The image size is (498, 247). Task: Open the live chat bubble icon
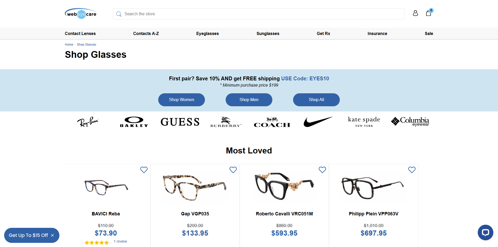485,232
